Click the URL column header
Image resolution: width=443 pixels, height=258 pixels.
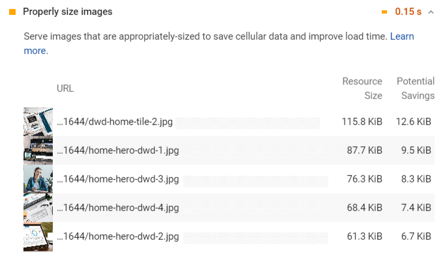(65, 89)
